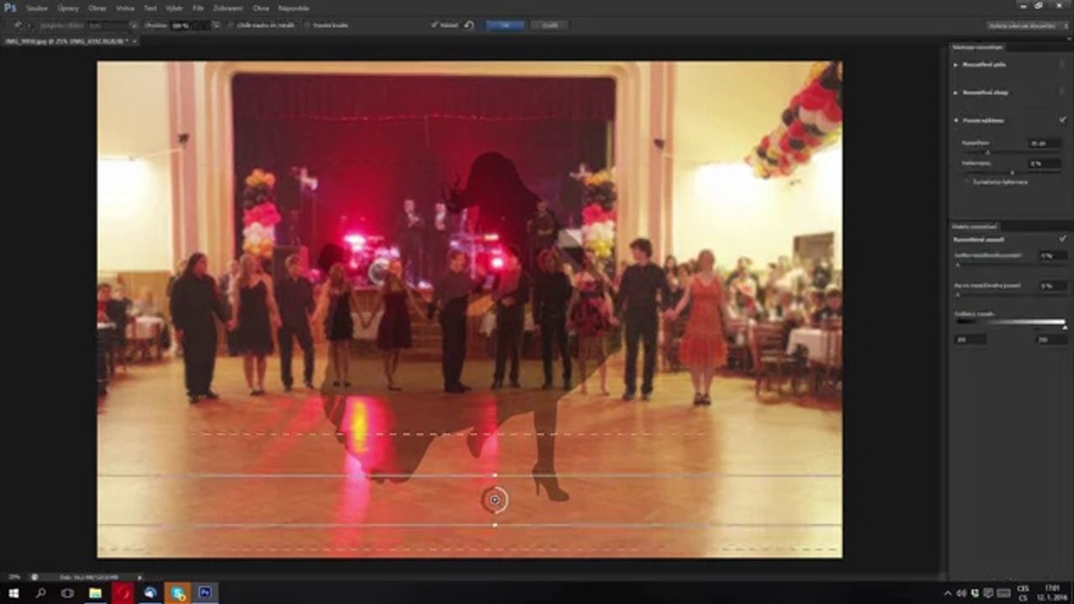Open Opera browser from the taskbar
Image resolution: width=1074 pixels, height=604 pixels.
coord(123,593)
